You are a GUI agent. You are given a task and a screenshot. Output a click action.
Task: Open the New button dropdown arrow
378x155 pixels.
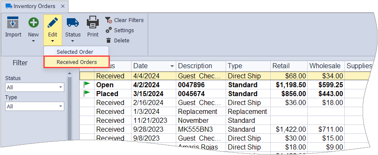[x=33, y=41]
